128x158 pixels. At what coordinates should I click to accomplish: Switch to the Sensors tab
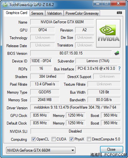(37, 13)
